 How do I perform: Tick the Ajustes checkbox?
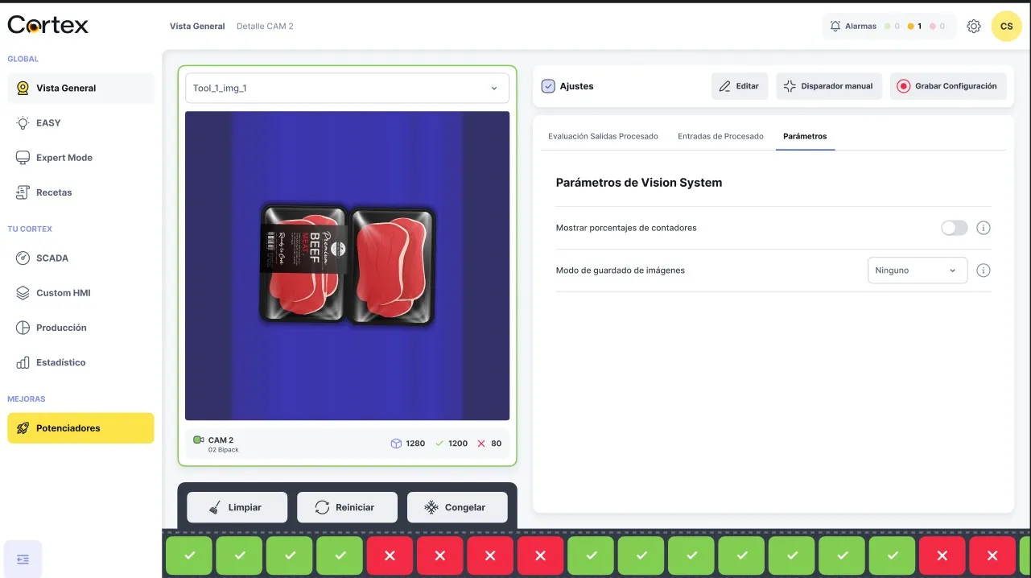[548, 86]
